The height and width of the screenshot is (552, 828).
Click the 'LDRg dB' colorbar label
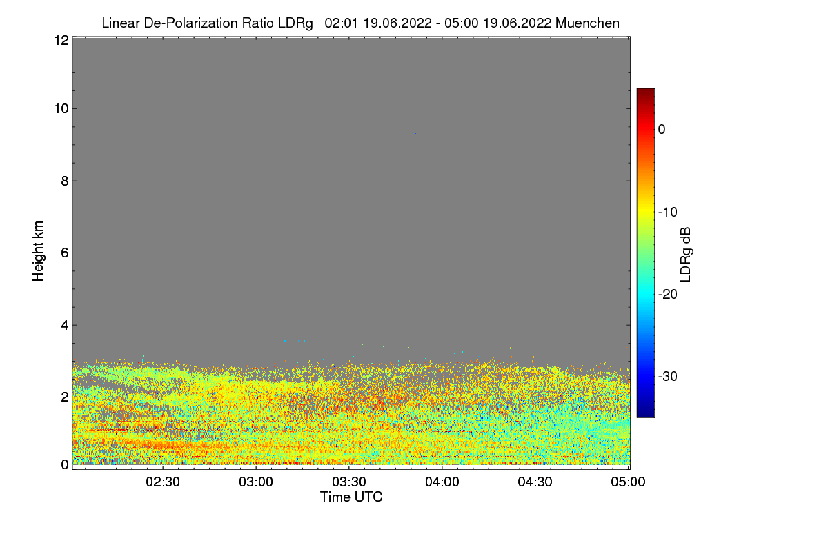(685, 253)
